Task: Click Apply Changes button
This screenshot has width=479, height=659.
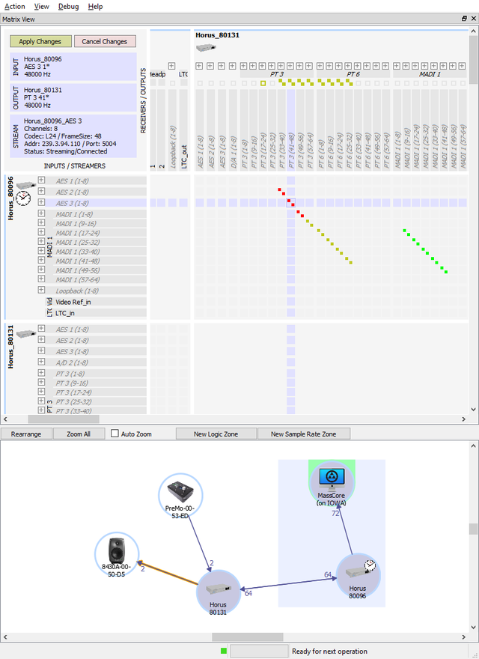Action: click(x=40, y=41)
